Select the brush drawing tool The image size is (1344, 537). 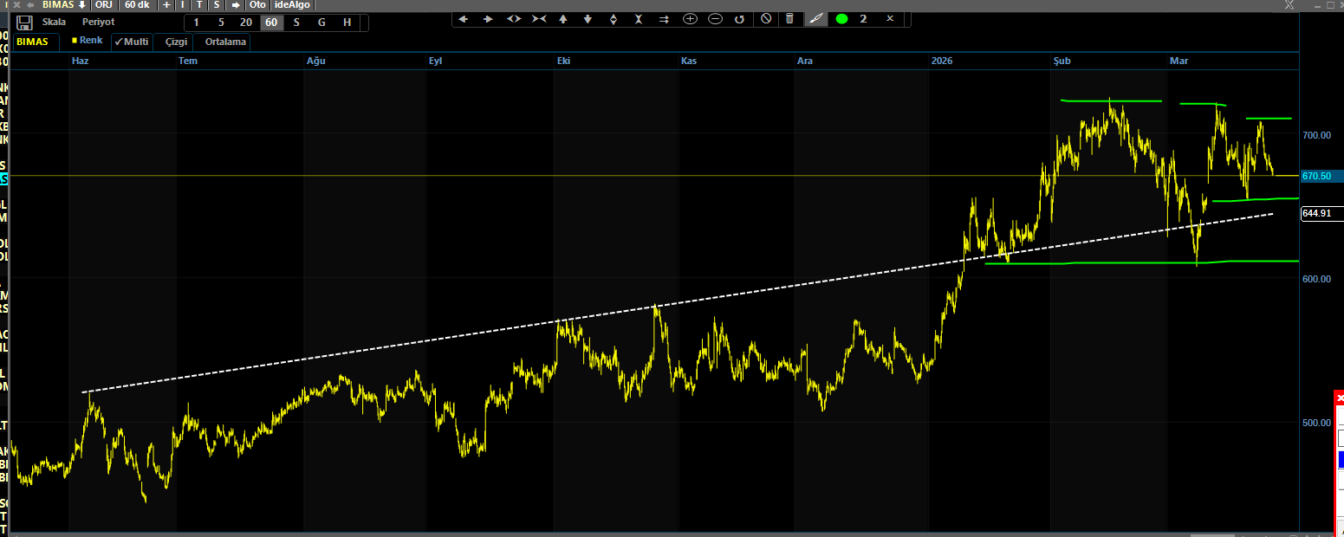click(815, 19)
